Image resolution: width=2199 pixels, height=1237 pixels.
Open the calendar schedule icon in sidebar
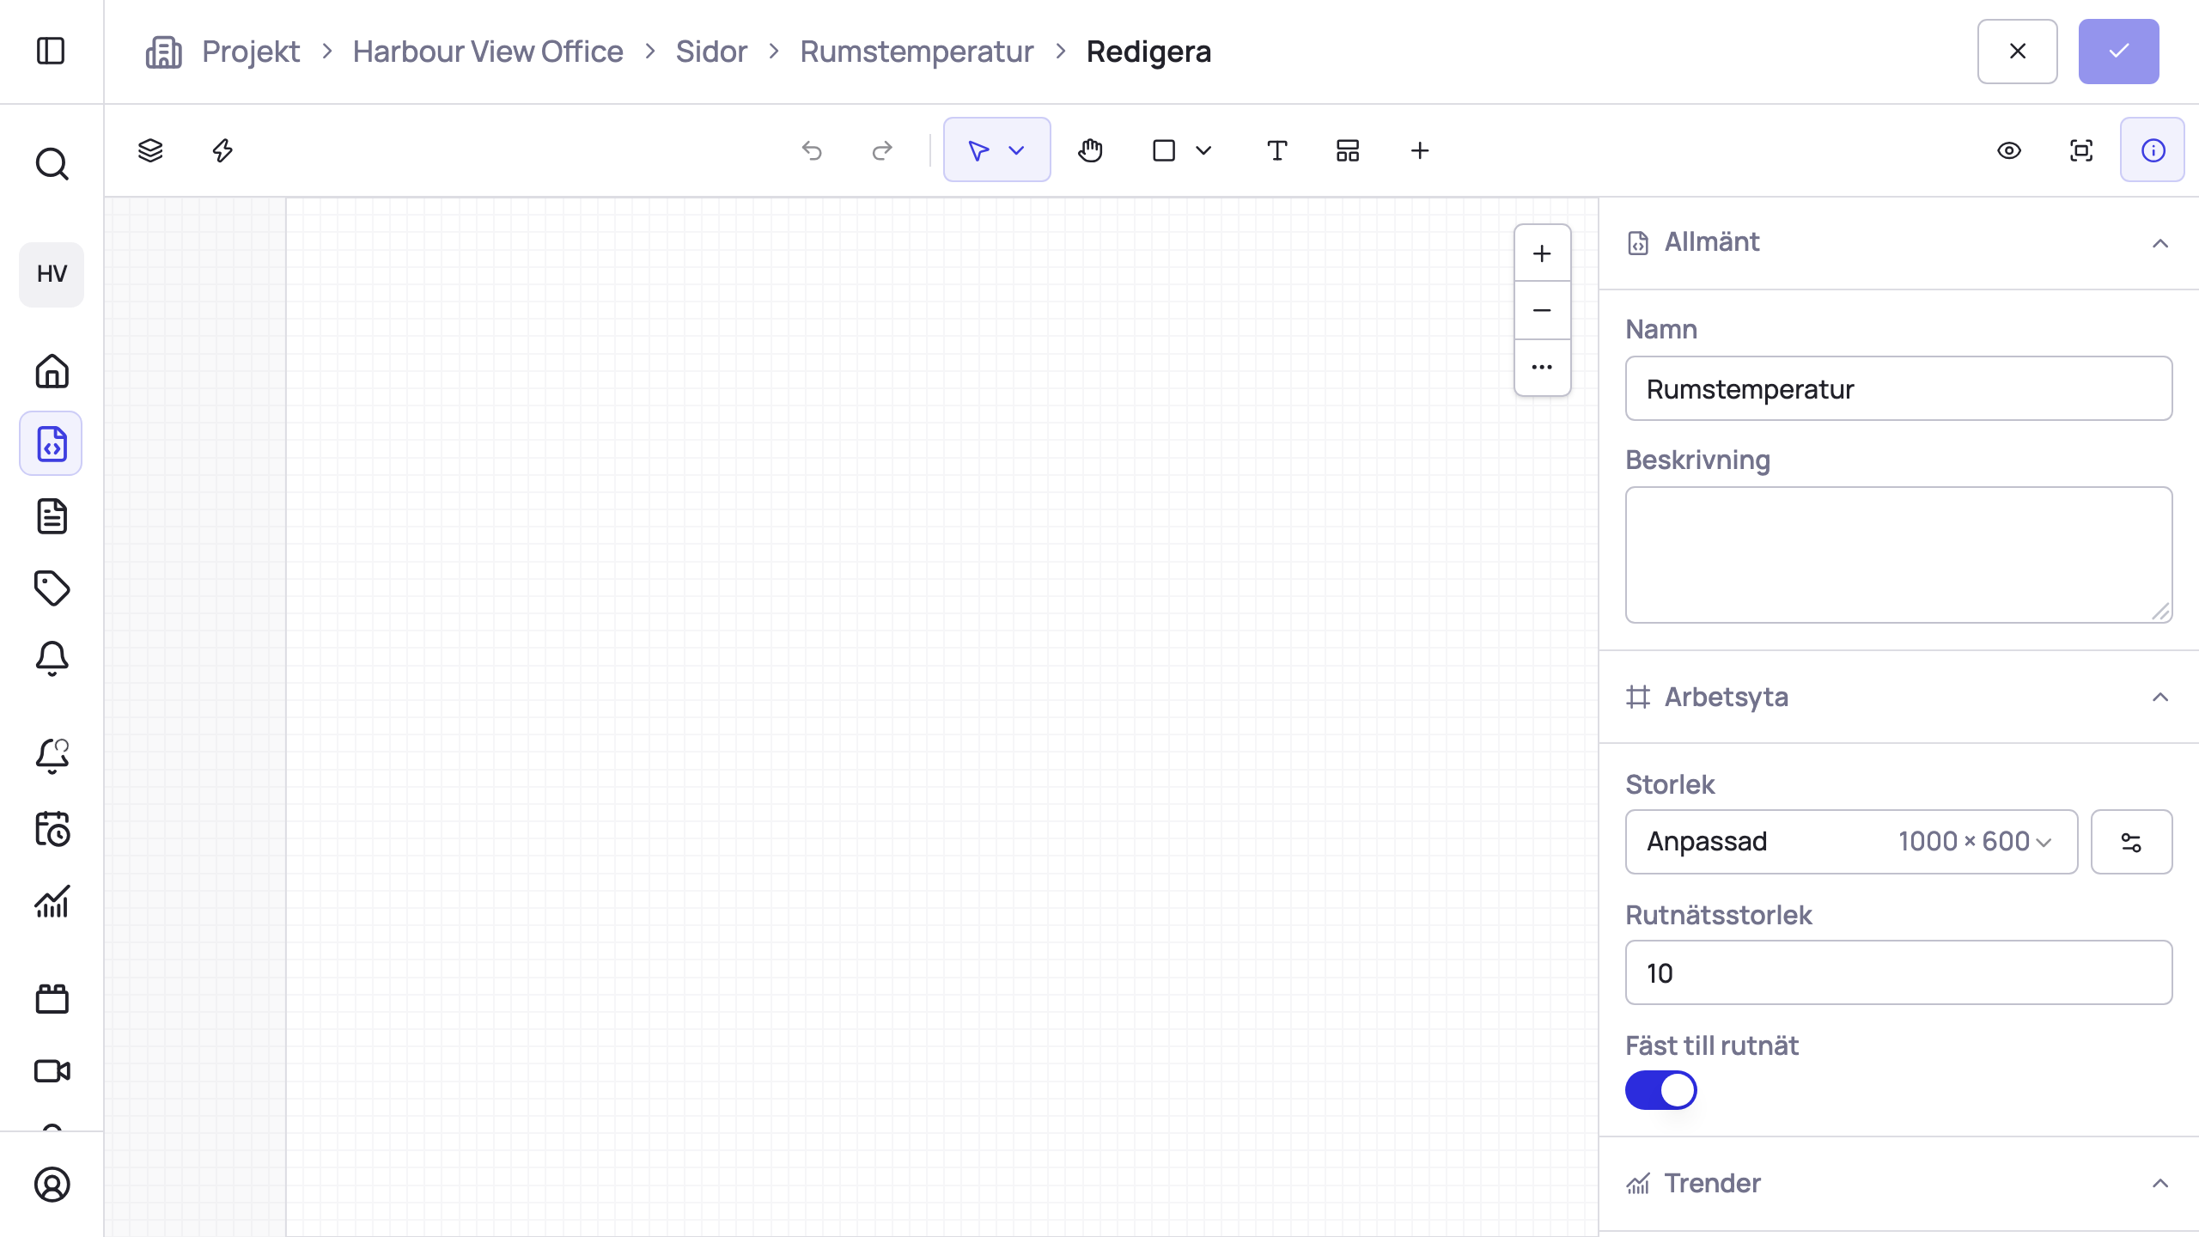coord(52,829)
